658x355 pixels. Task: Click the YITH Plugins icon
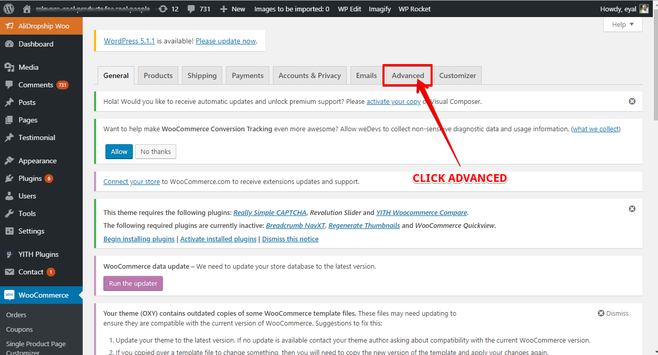pyautogui.click(x=9, y=254)
